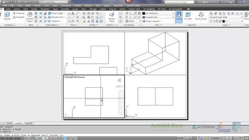
Task: Toggle MODEL space button in status bar
Action: click(181, 138)
